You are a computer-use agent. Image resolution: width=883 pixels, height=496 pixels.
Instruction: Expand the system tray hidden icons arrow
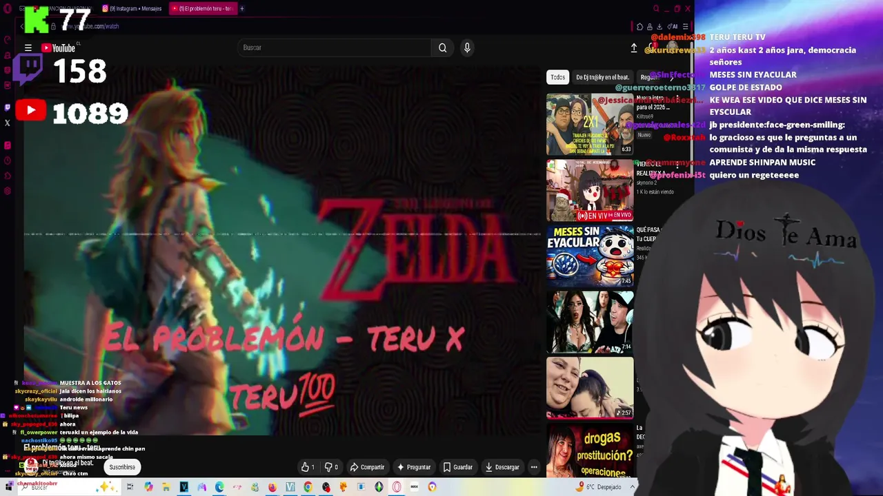(x=633, y=487)
